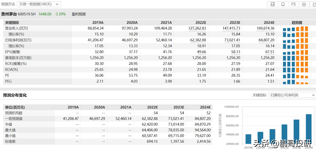This screenshot has width=316, height=152.
Task: Click the 2024E bar in profit chart
Action: click(309, 129)
